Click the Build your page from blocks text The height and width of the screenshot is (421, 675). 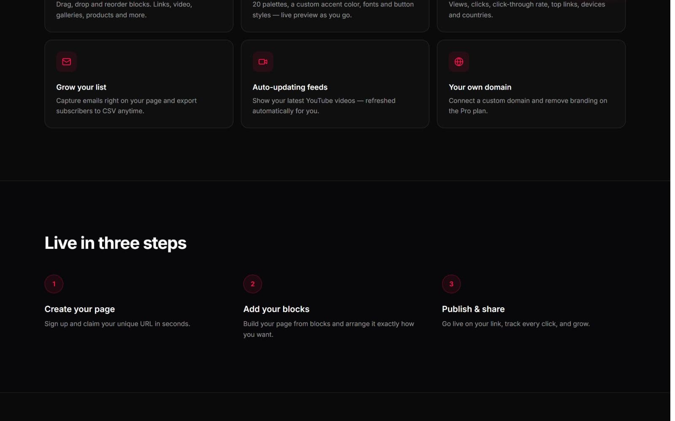click(329, 329)
